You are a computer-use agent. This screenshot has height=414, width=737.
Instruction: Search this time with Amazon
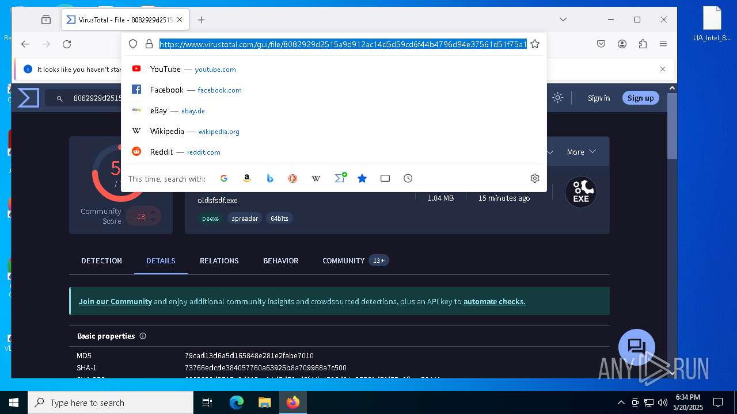click(x=247, y=178)
